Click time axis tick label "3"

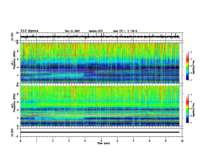pyautogui.click(x=69, y=141)
